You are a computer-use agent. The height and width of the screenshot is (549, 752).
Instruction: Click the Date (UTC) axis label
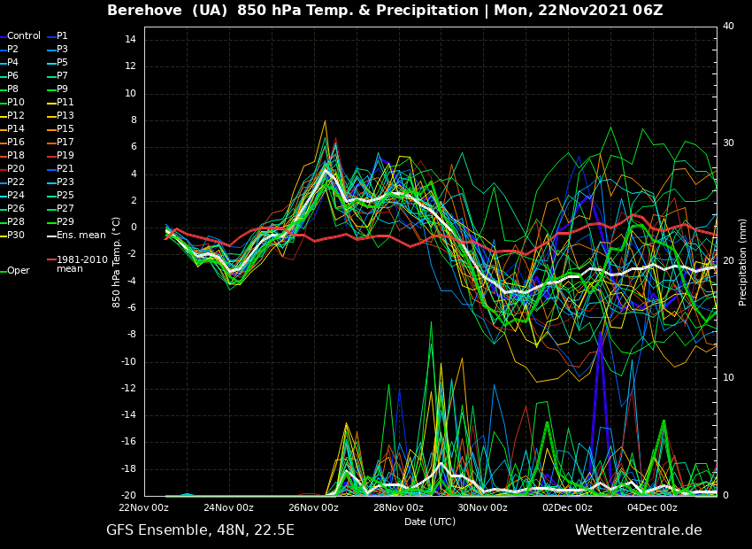pos(430,522)
